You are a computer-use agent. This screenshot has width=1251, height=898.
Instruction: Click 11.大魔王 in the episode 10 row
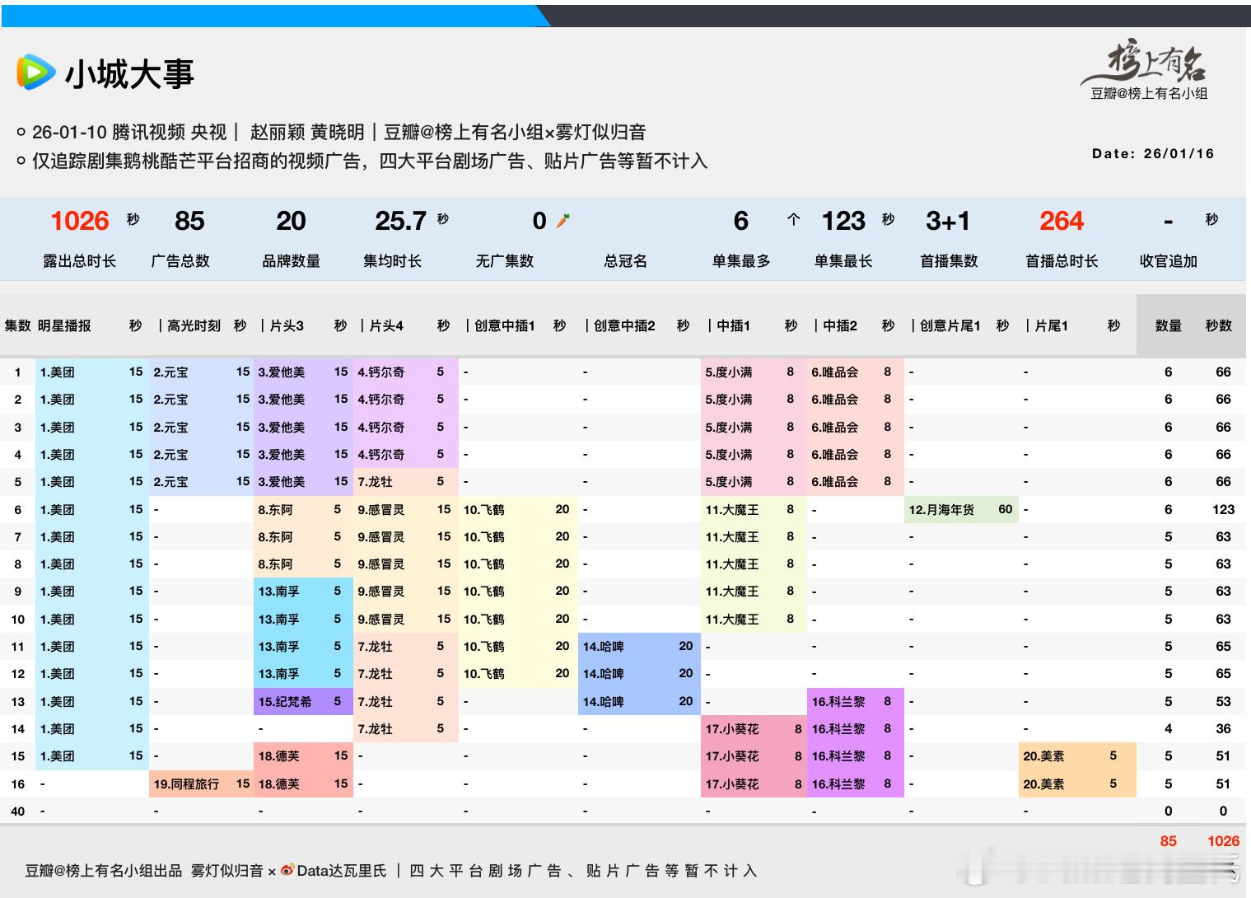pyautogui.click(x=731, y=620)
